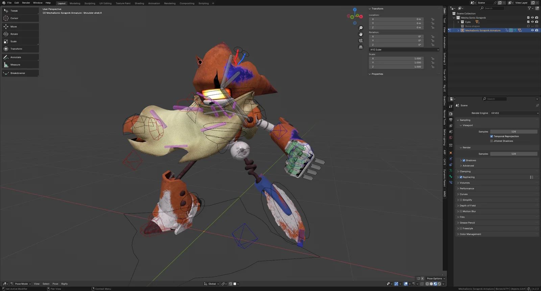The image size is (541, 291).
Task: Enable the Freestyle checkbox
Action: pos(461,228)
